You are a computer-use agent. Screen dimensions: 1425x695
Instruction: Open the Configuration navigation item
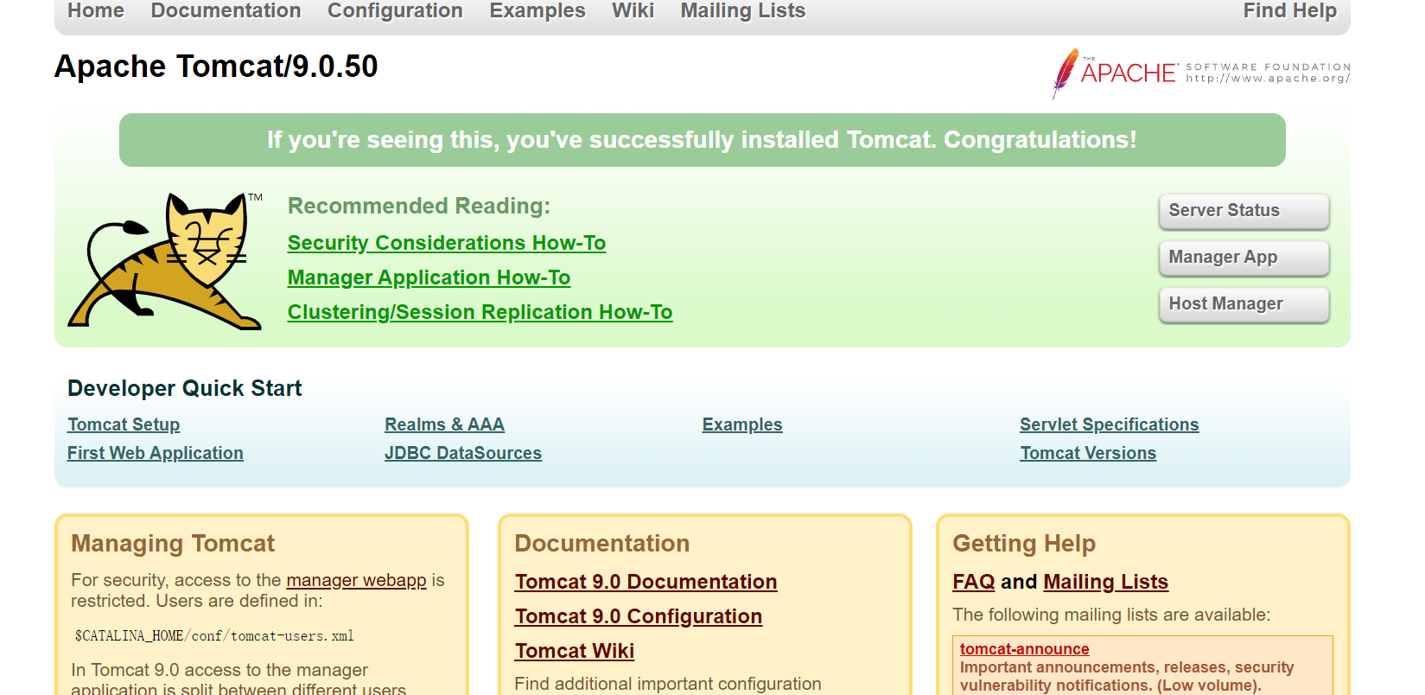[x=395, y=11]
